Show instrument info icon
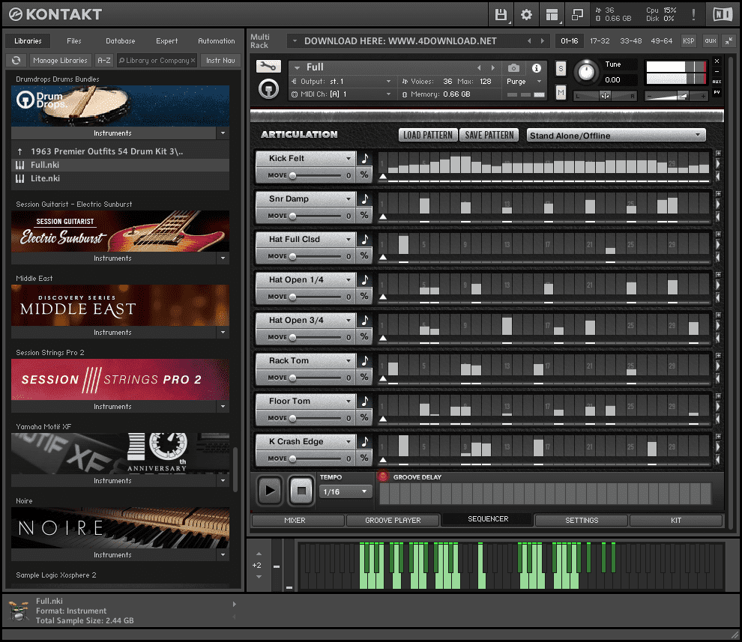 (536, 68)
